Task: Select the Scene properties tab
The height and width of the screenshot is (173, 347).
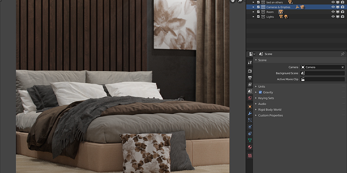Action: pyautogui.click(x=250, y=91)
